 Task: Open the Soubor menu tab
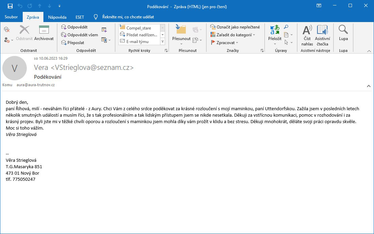[x=11, y=17]
